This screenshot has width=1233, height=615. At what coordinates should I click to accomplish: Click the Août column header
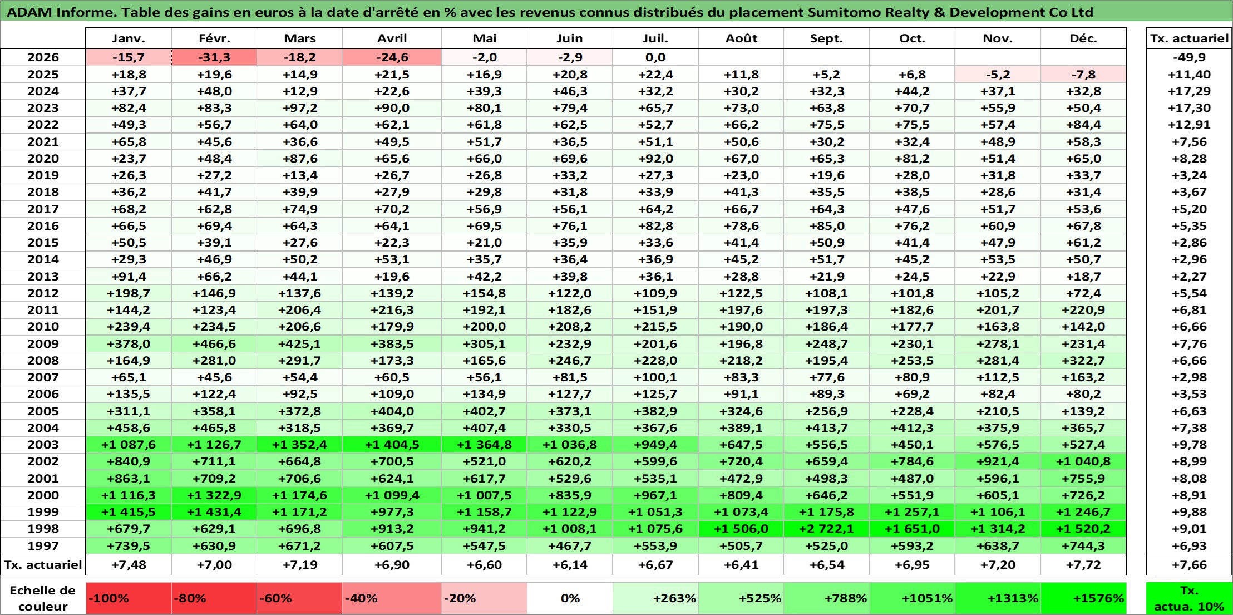click(741, 38)
